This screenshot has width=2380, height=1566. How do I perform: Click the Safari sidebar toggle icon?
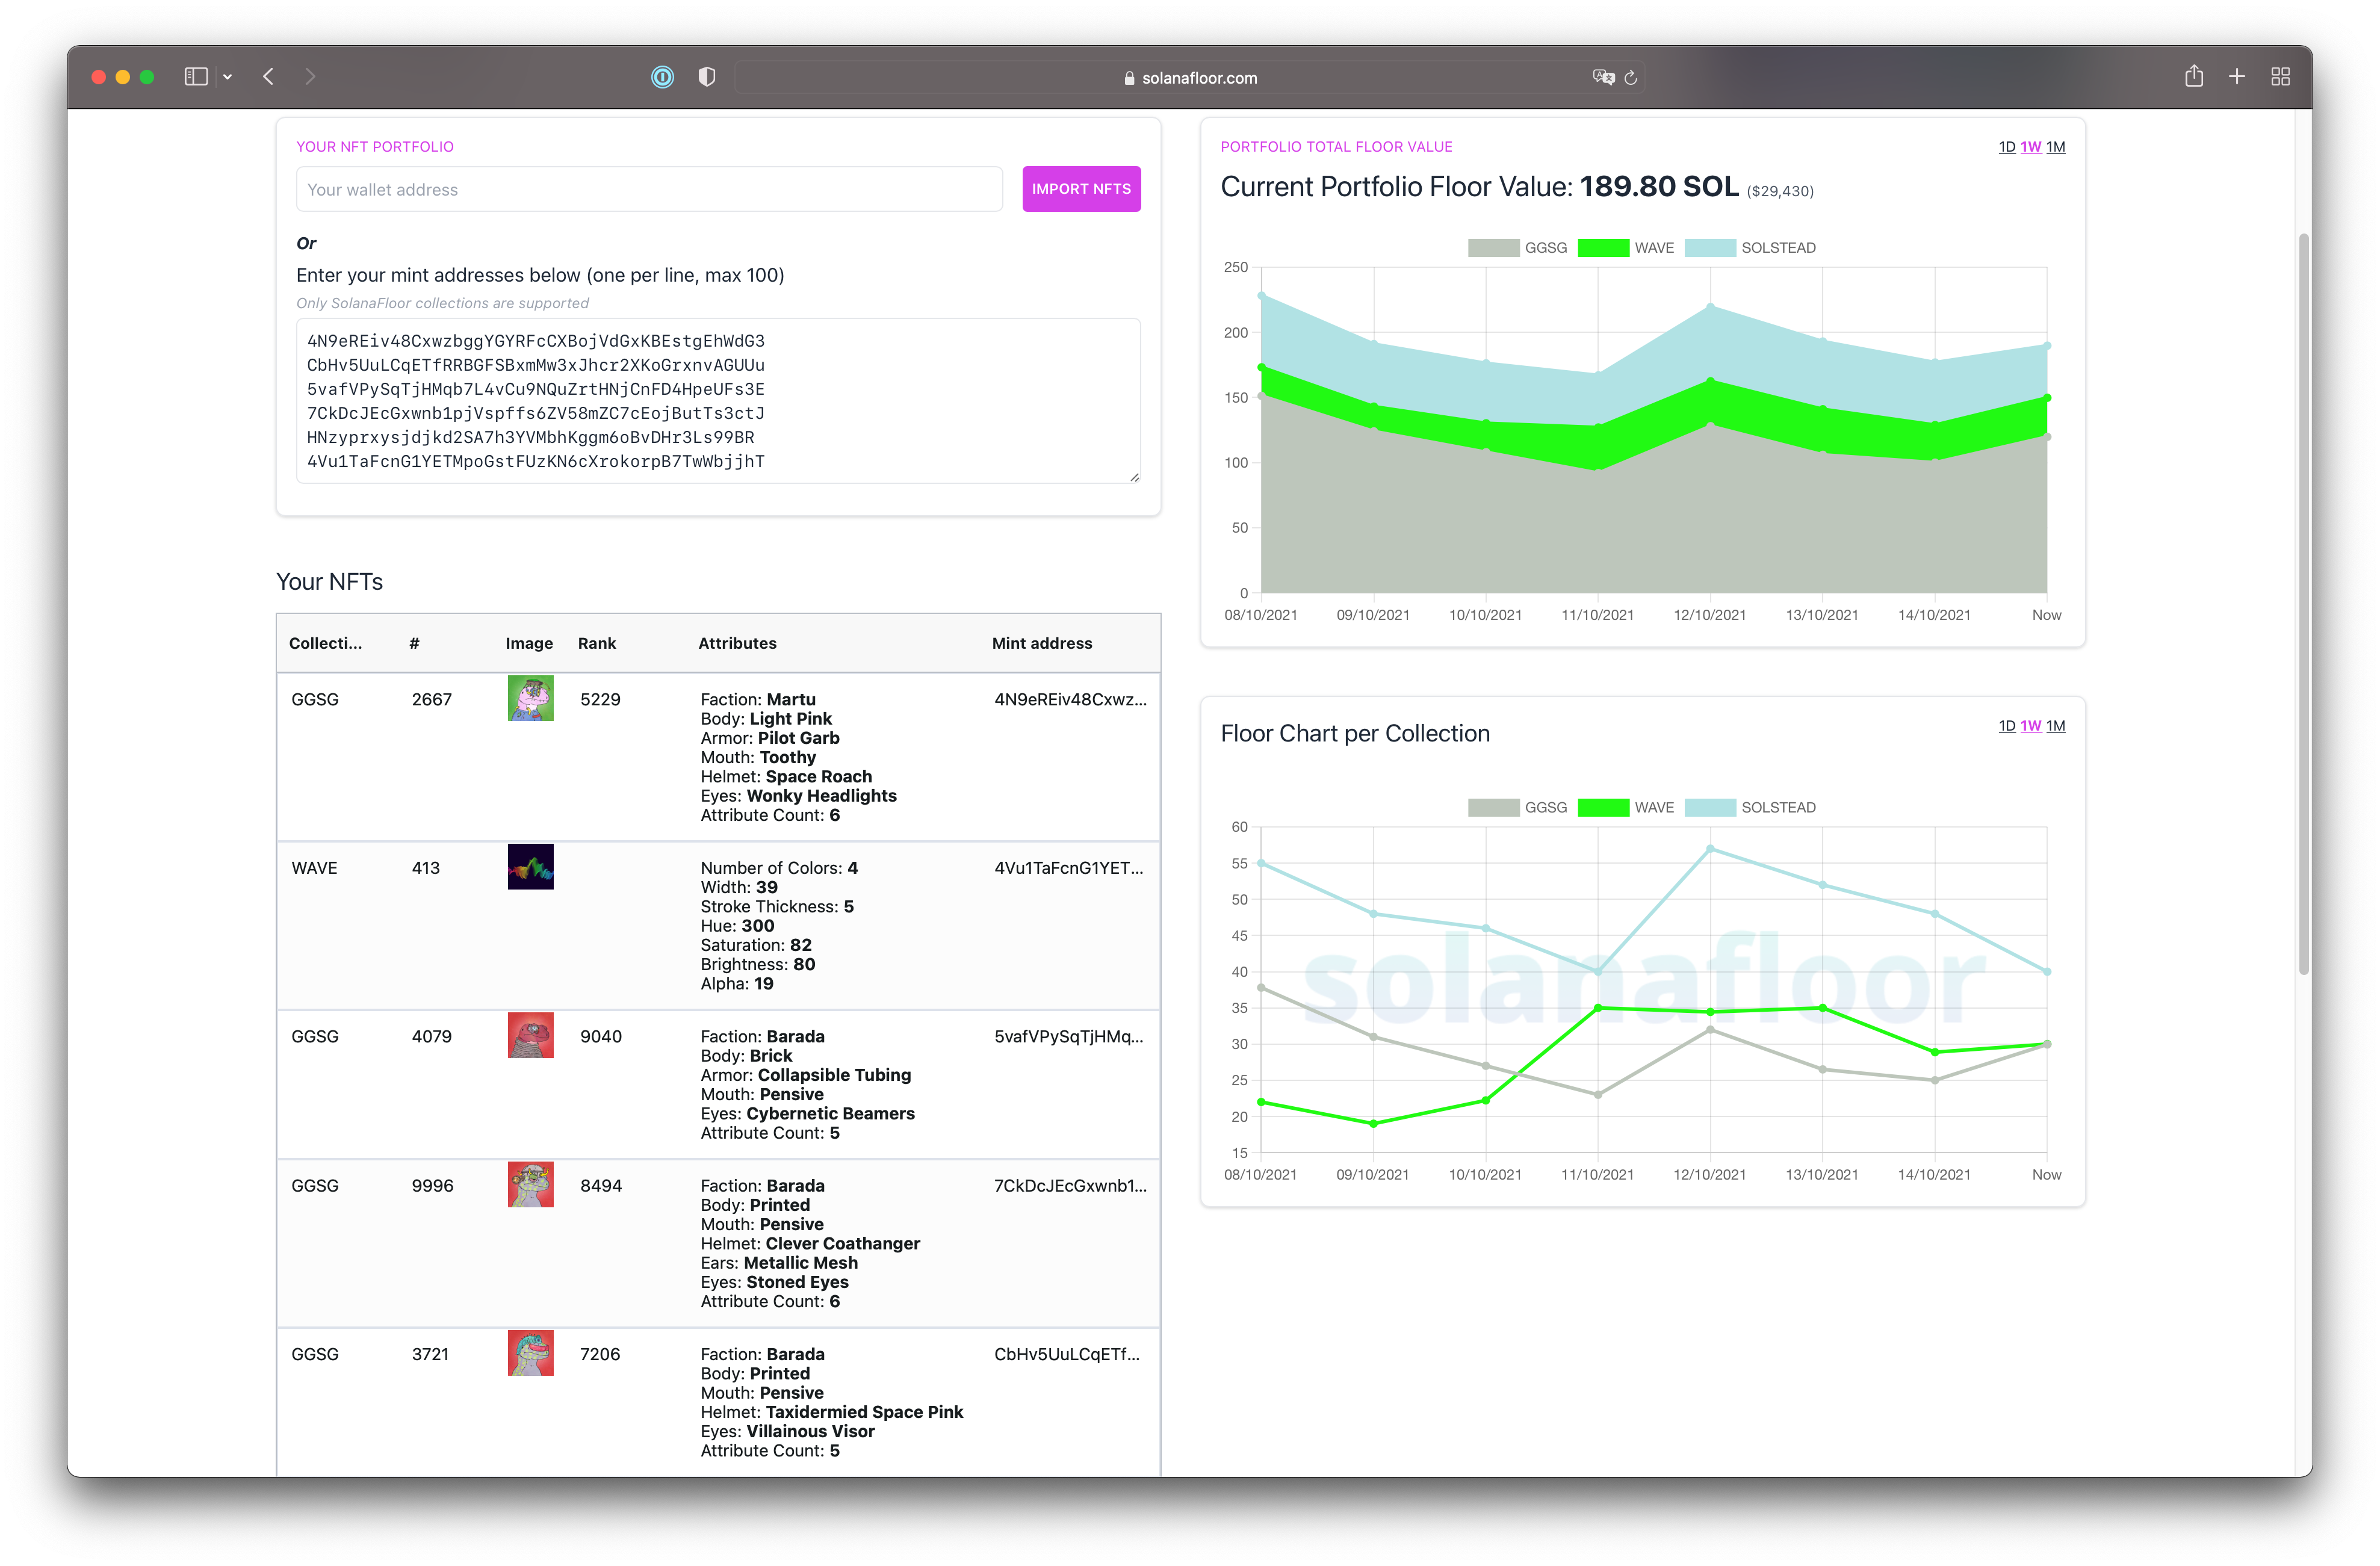tap(196, 77)
